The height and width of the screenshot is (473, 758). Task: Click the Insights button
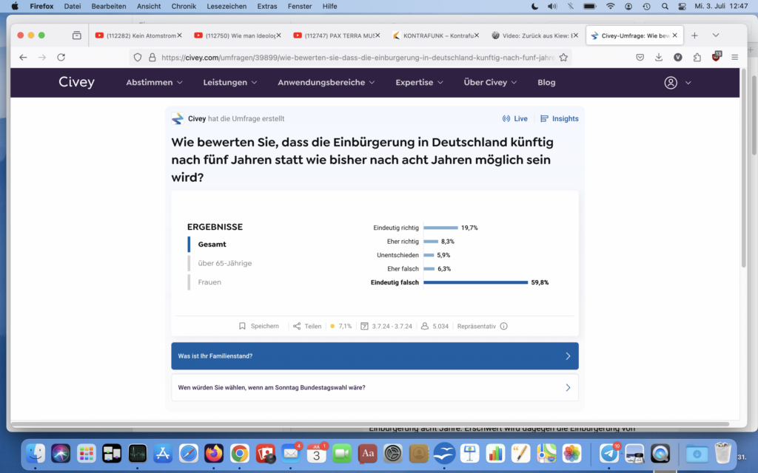tap(560, 118)
